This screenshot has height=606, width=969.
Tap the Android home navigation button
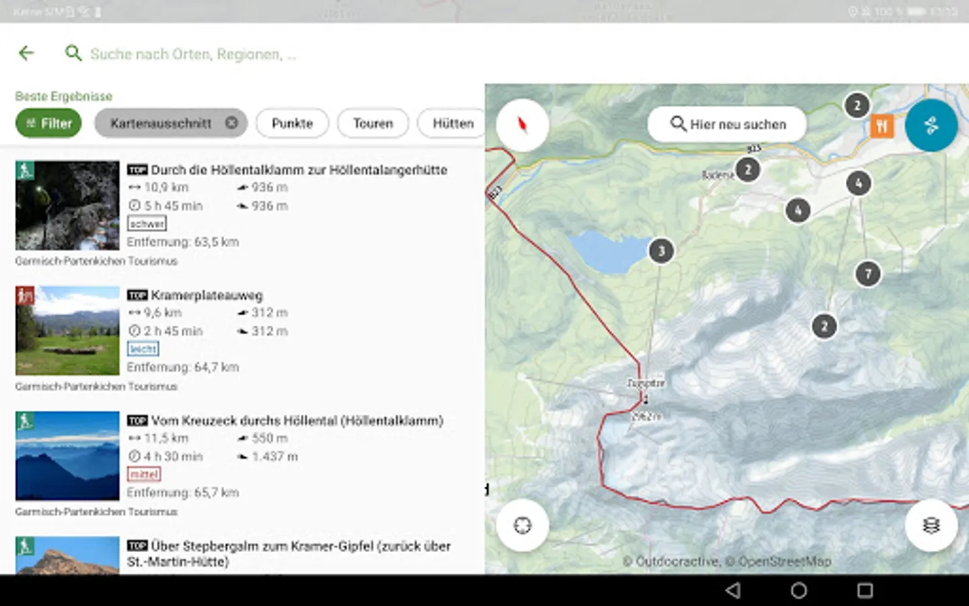799,591
